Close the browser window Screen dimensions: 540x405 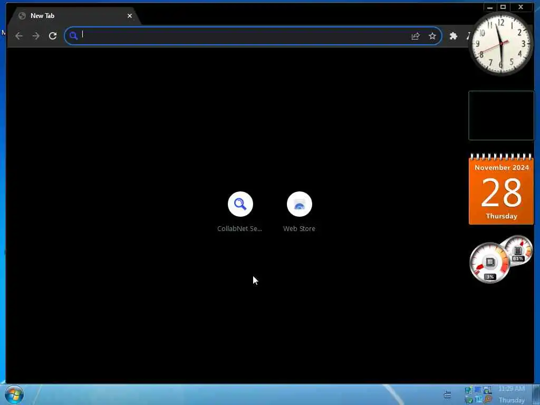pyautogui.click(x=521, y=7)
